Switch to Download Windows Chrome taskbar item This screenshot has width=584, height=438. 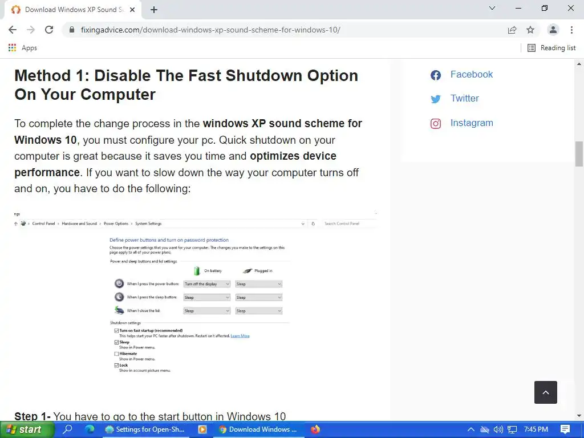pyautogui.click(x=259, y=429)
